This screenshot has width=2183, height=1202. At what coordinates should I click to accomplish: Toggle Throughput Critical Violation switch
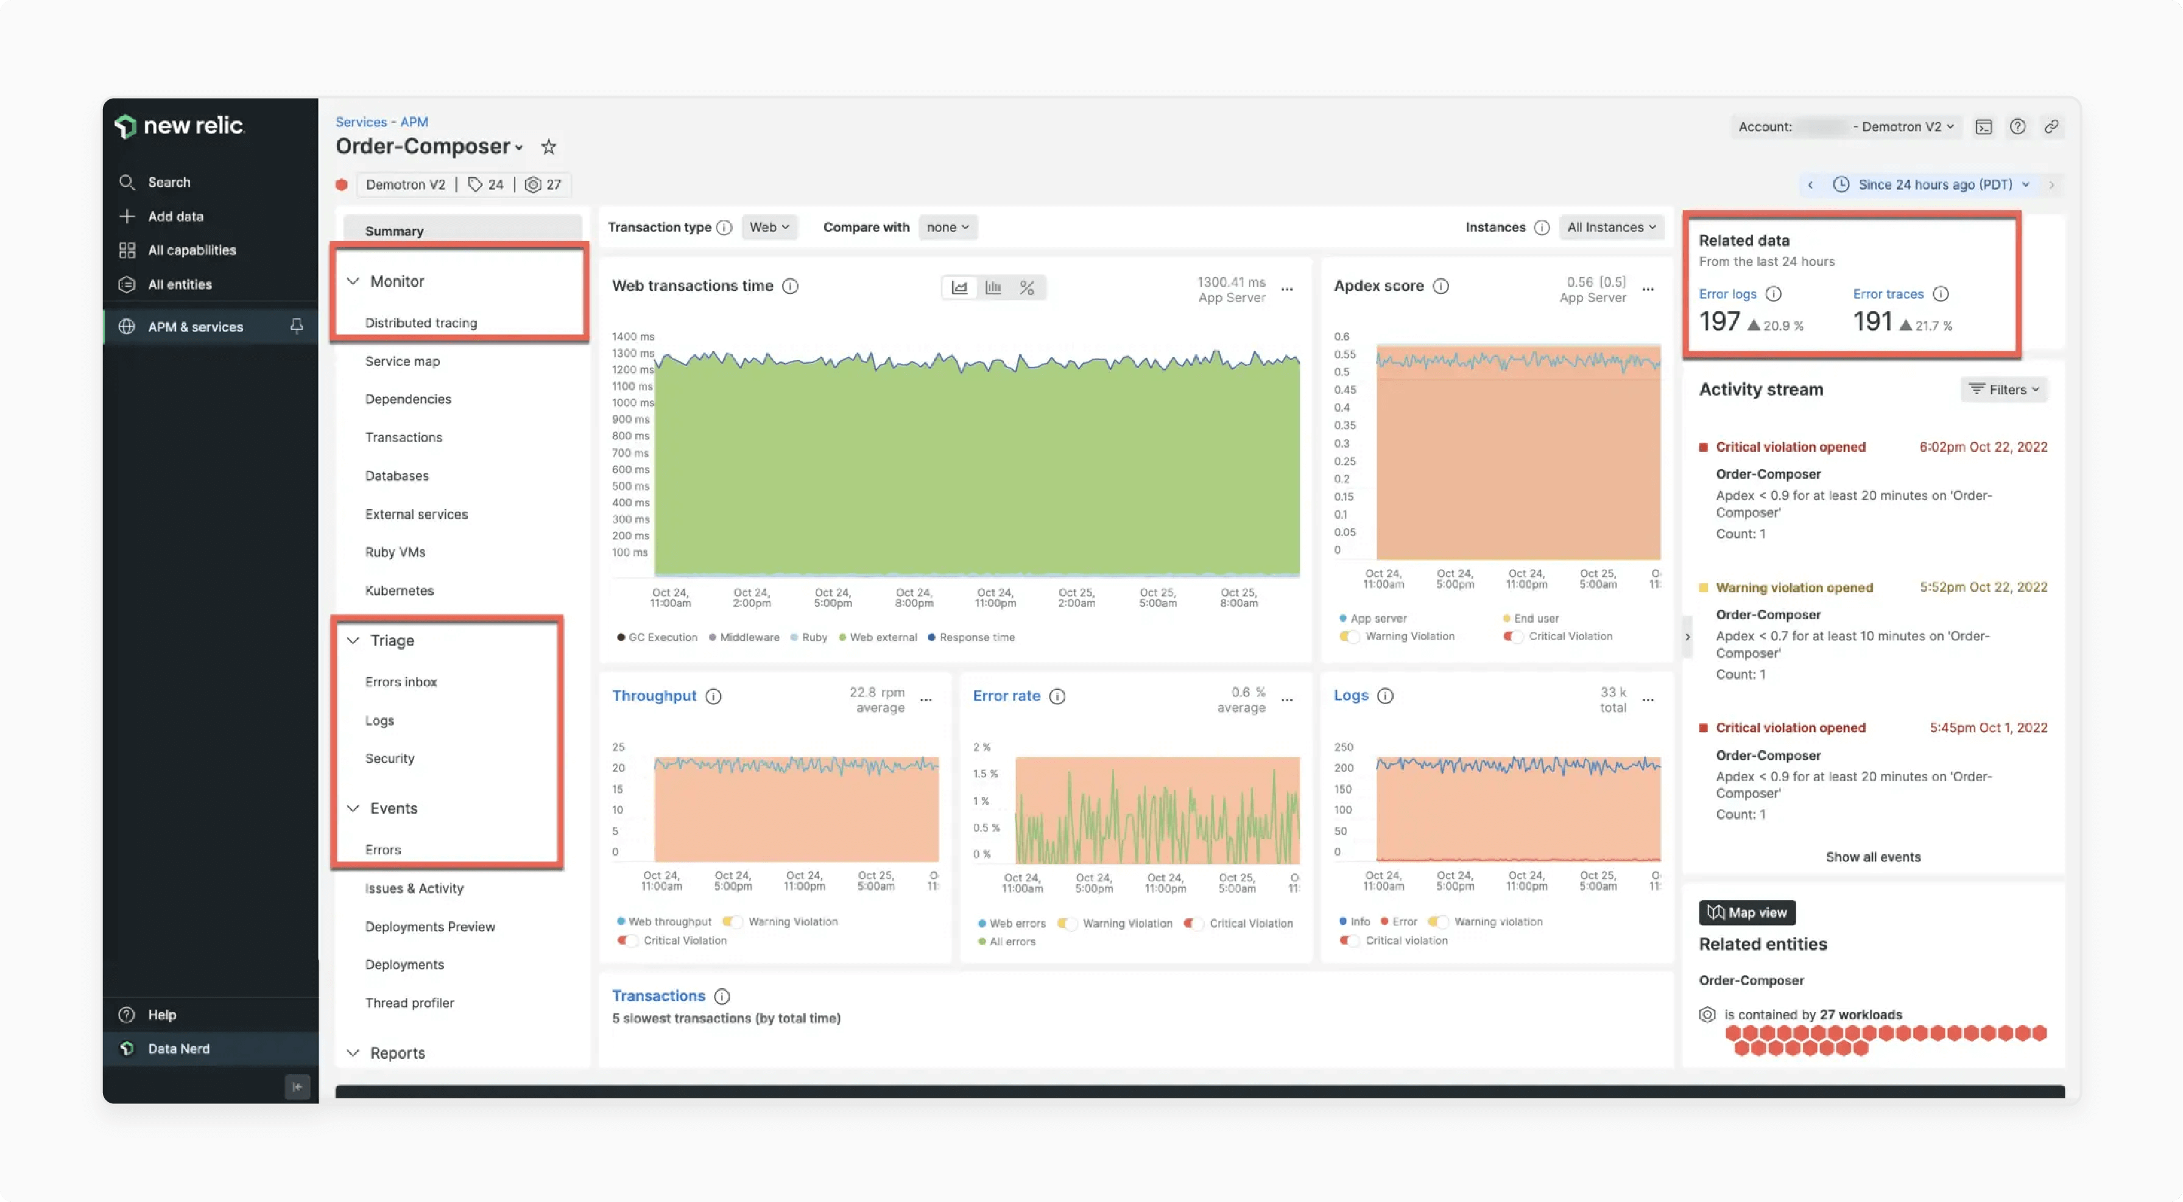pyautogui.click(x=627, y=940)
